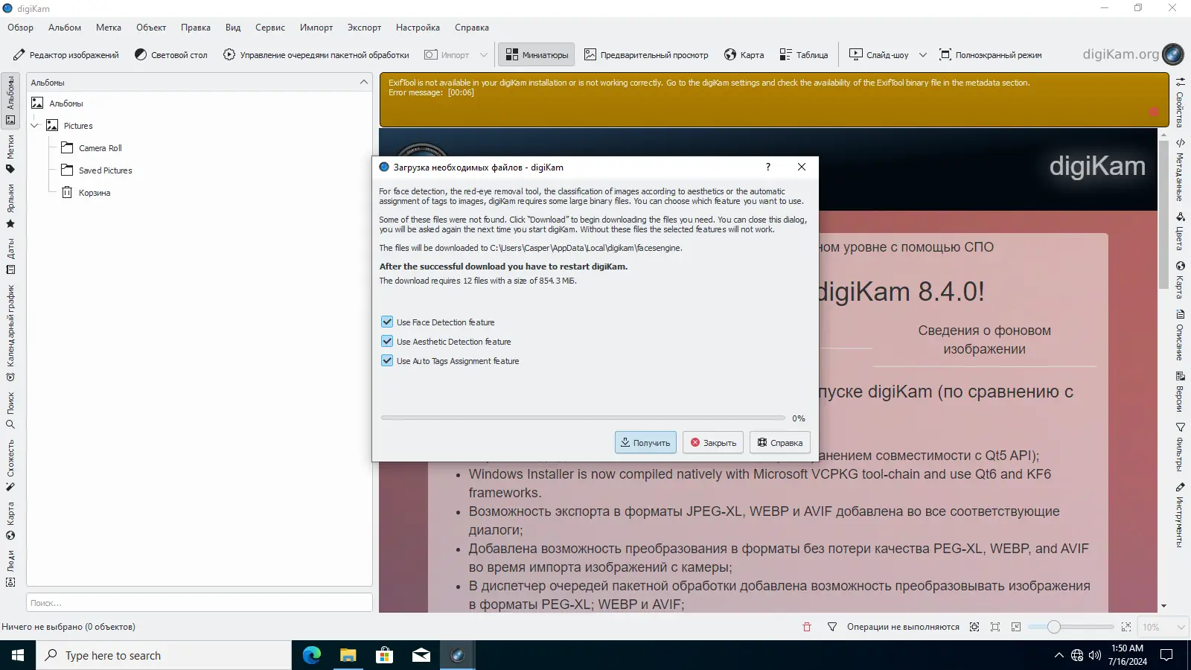This screenshot has width=1191, height=670.
Task: Click Получить to download files
Action: pyautogui.click(x=645, y=443)
